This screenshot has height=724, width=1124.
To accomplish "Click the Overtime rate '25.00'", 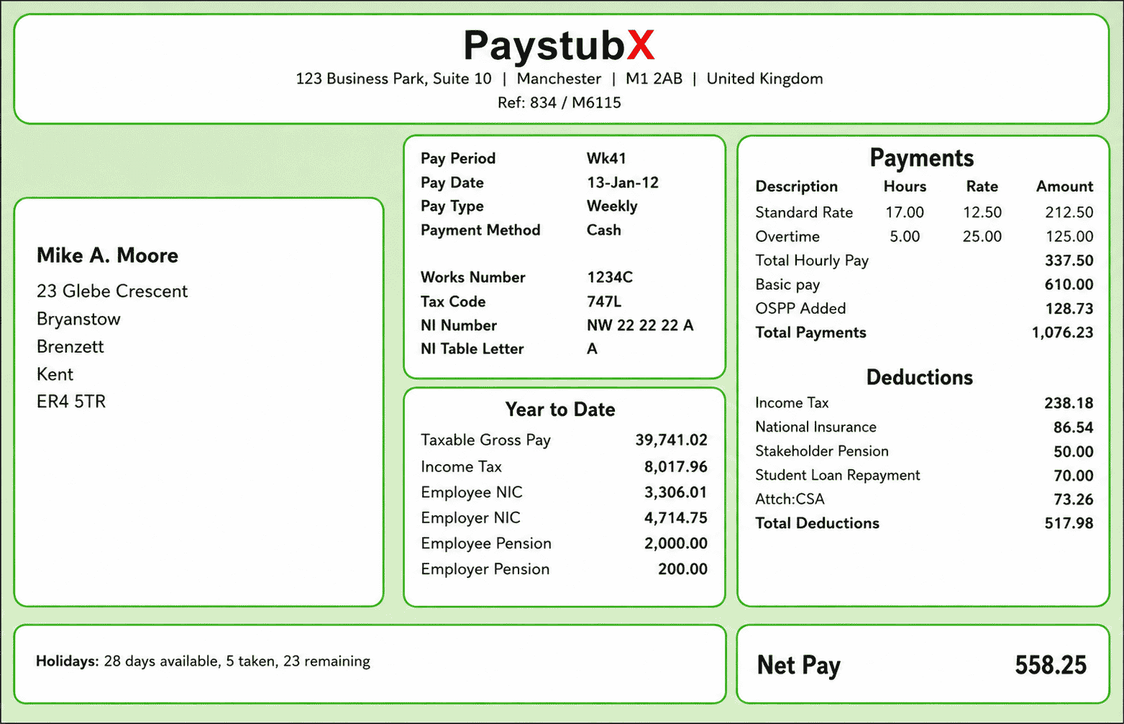I will [x=982, y=236].
